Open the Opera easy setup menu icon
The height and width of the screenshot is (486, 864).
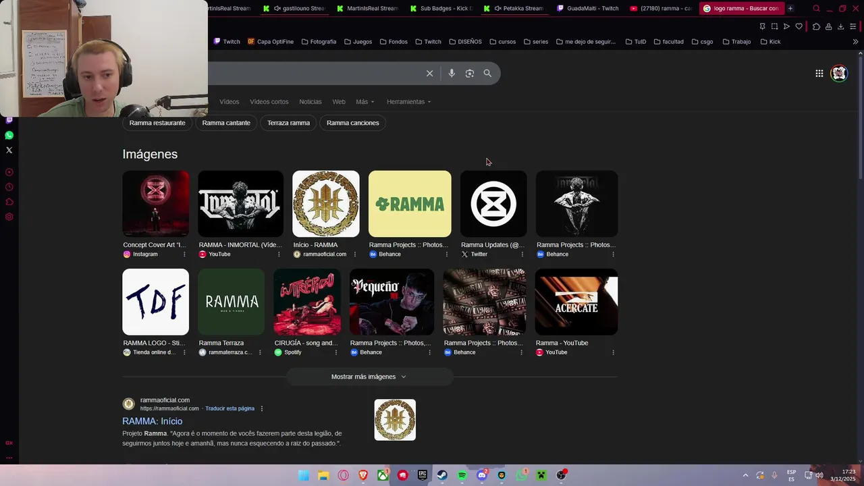854,26
